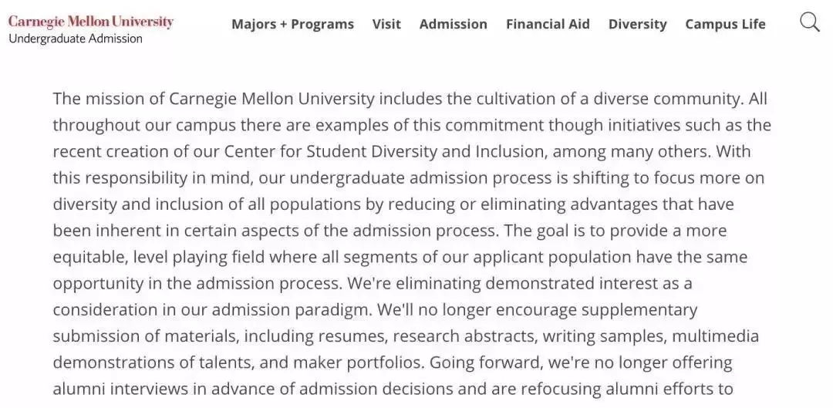Image resolution: width=833 pixels, height=408 pixels.
Task: Open the search magnifier icon
Action: [x=810, y=22]
